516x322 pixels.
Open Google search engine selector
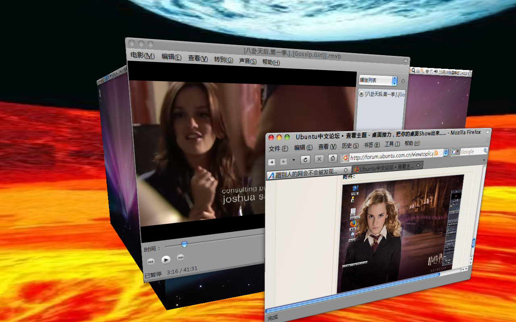point(456,152)
